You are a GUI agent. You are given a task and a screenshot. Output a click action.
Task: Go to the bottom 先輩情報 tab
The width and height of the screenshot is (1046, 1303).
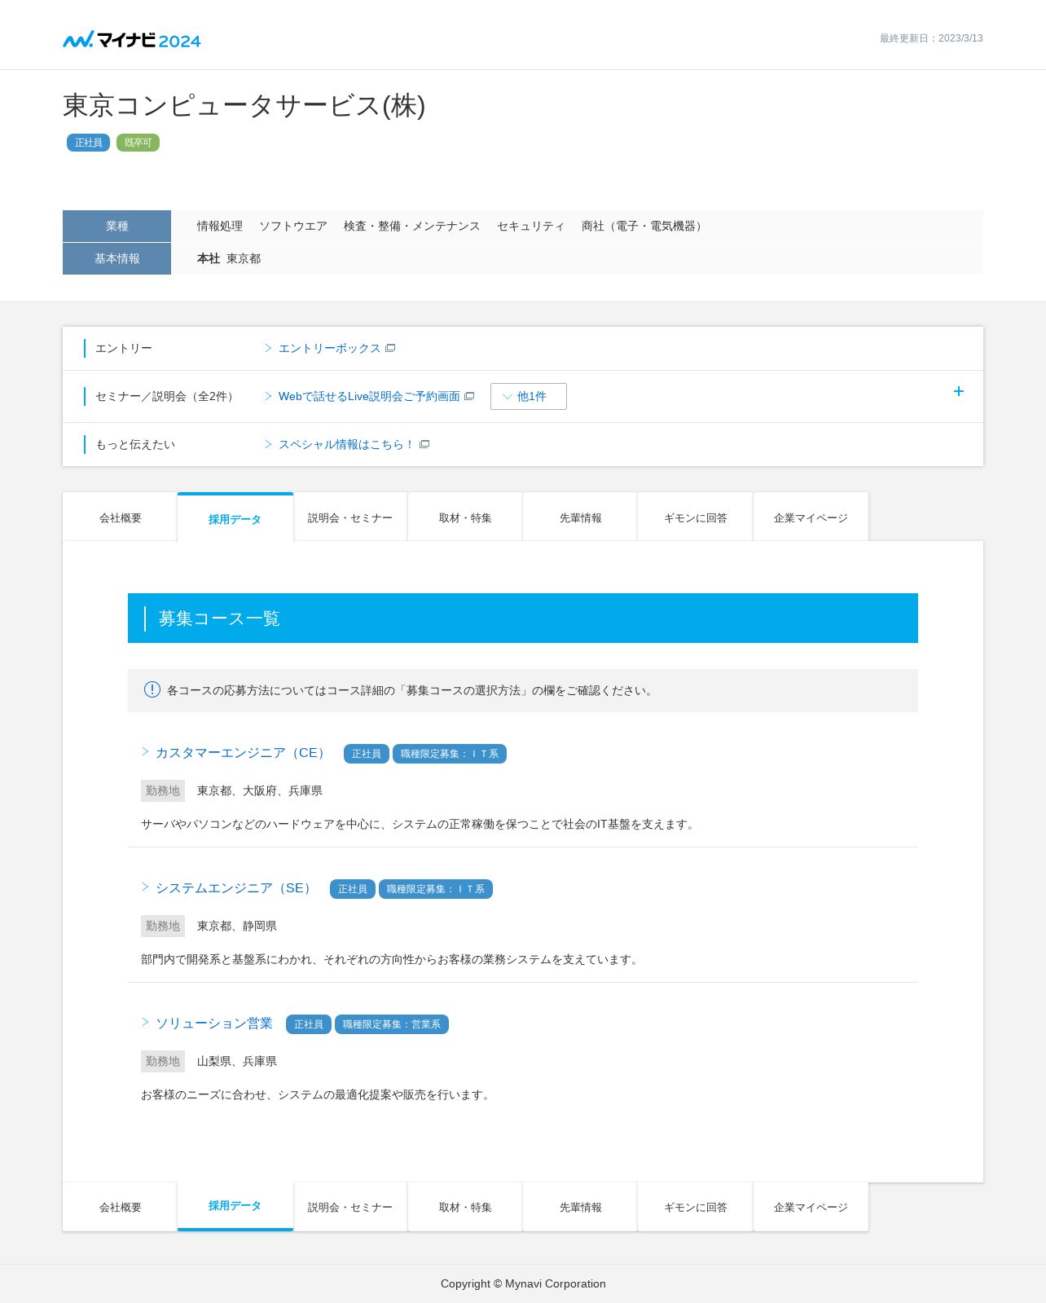(x=580, y=1207)
